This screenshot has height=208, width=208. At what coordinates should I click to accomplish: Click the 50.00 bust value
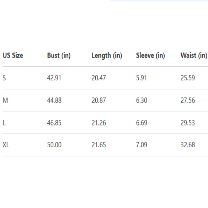point(54,145)
